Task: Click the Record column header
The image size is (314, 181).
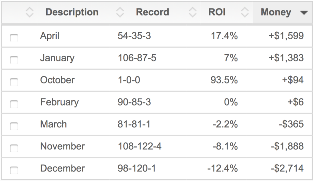Action: point(153,12)
